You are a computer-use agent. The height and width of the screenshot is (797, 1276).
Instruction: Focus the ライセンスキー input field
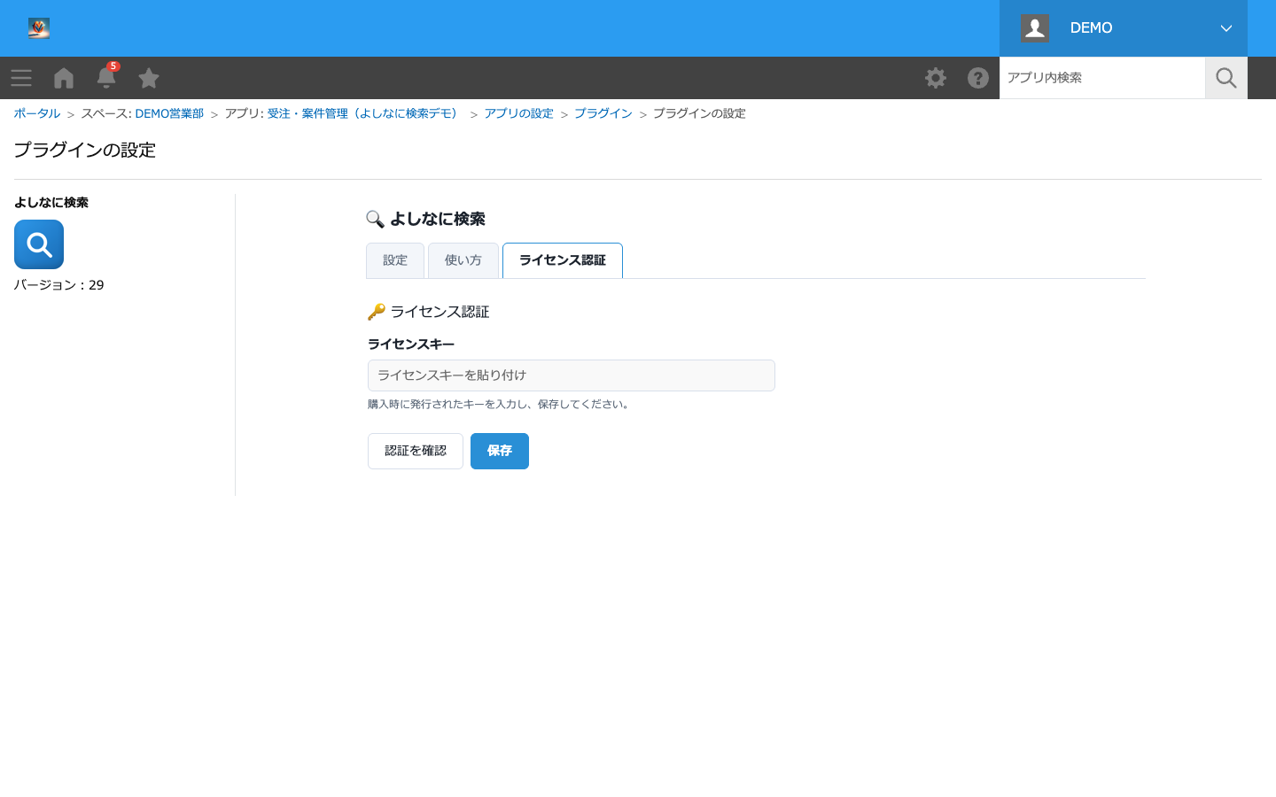572,375
